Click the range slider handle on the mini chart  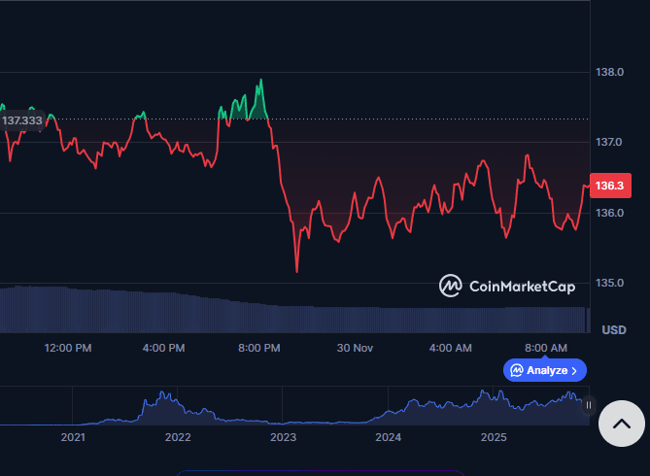(588, 405)
